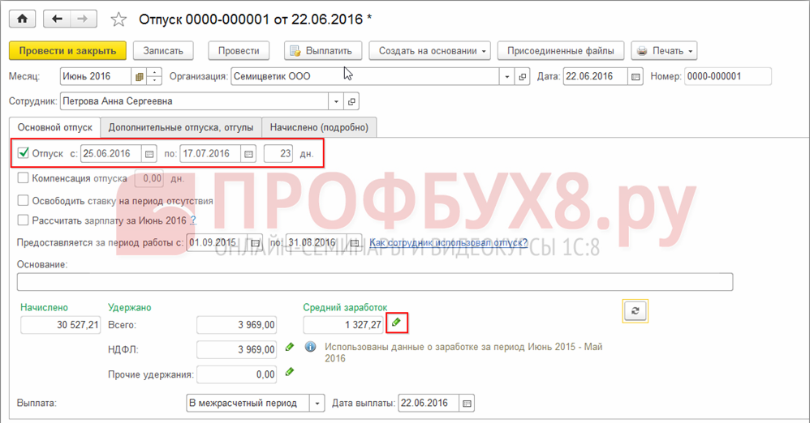Open calendar for vacation start date
Image resolution: width=810 pixels, height=423 pixels.
point(149,154)
